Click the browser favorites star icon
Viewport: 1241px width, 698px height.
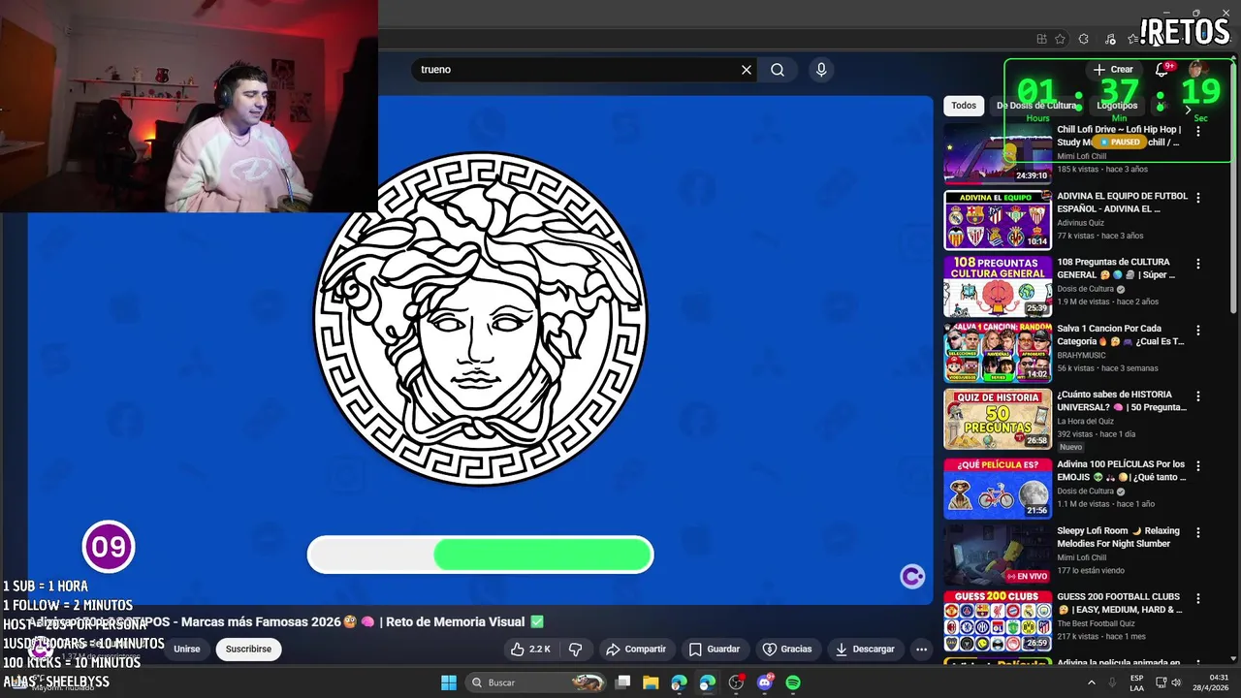[1060, 39]
